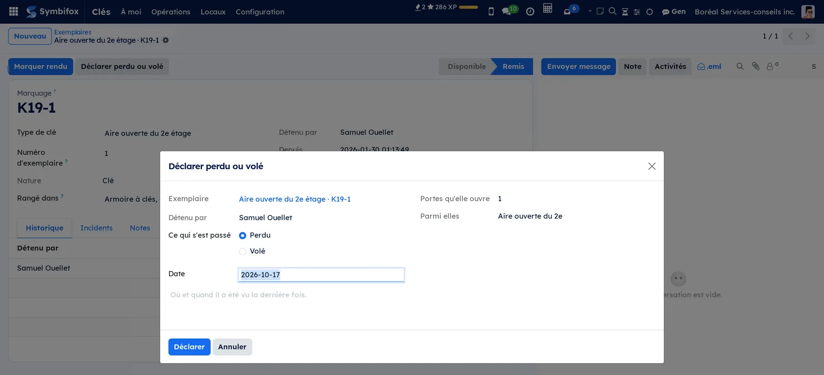Switch to the Incidents tab
824x375 pixels.
96,228
